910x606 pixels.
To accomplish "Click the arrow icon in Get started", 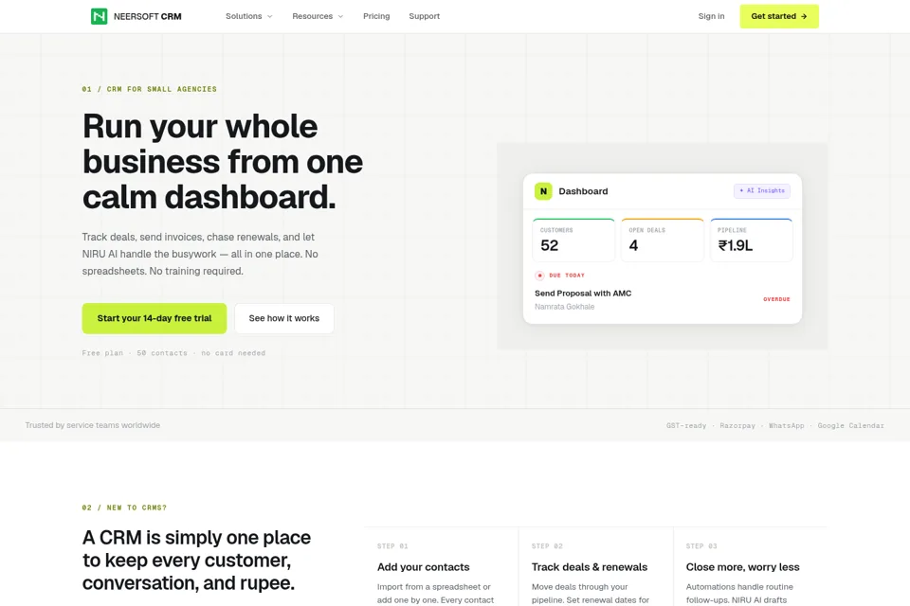I will (804, 16).
